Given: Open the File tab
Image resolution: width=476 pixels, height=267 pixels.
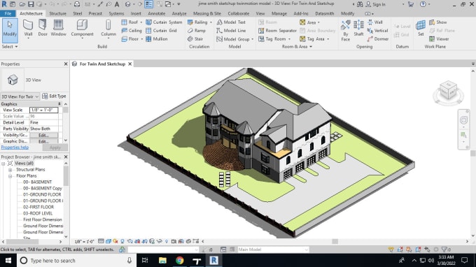Looking at the screenshot, I should click(8, 14).
